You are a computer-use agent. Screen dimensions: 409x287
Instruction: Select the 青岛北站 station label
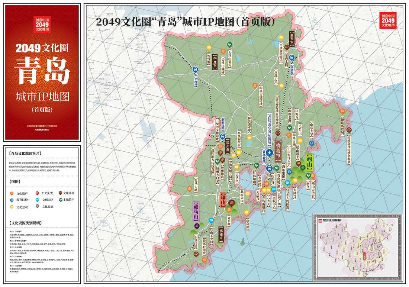coord(264,156)
